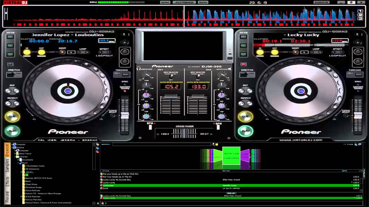Click left BPM button below mixer
The height and width of the screenshot is (207, 369).
(x=150, y=127)
